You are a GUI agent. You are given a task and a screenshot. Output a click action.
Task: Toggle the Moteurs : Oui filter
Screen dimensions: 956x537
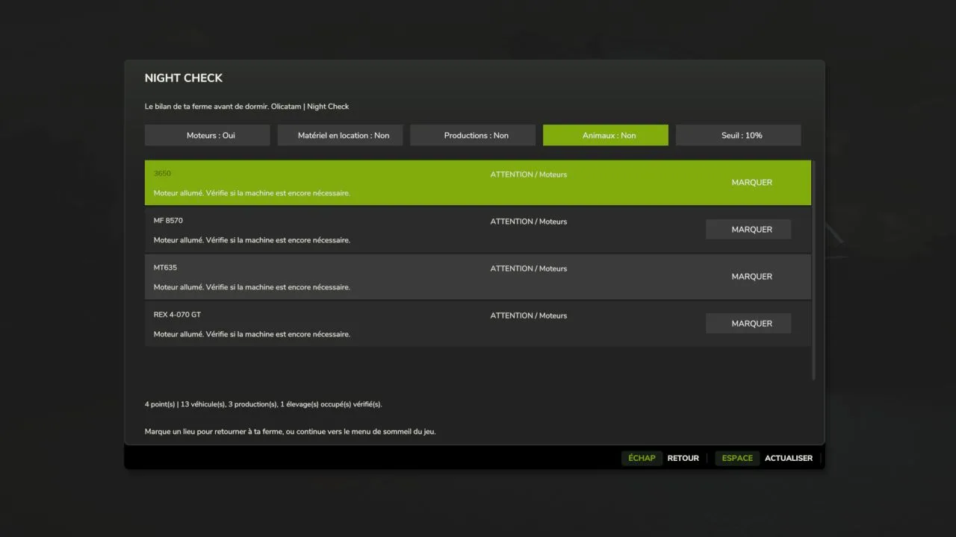coord(207,135)
